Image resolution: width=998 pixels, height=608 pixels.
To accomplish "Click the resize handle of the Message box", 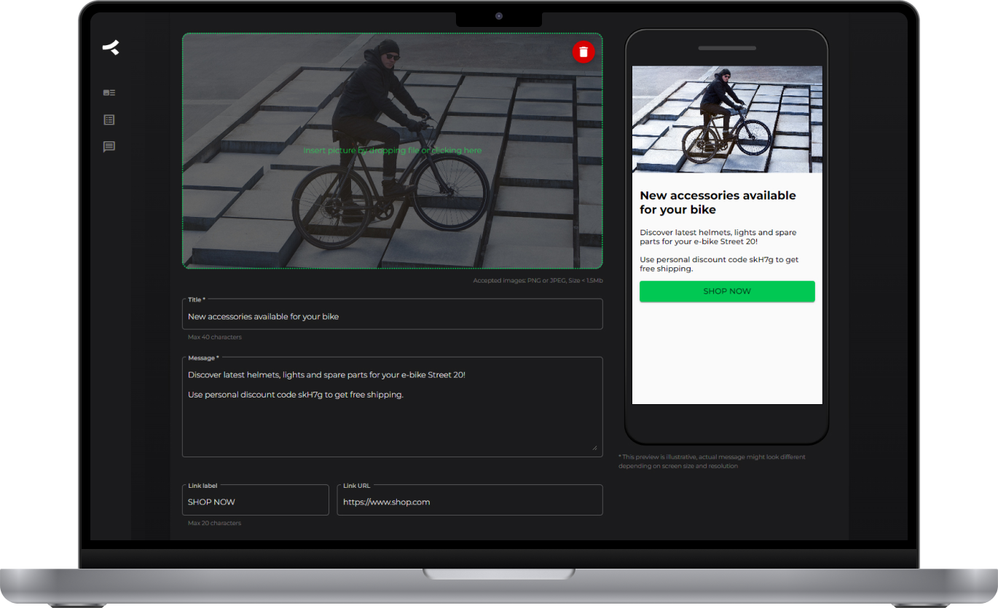I will point(594,446).
